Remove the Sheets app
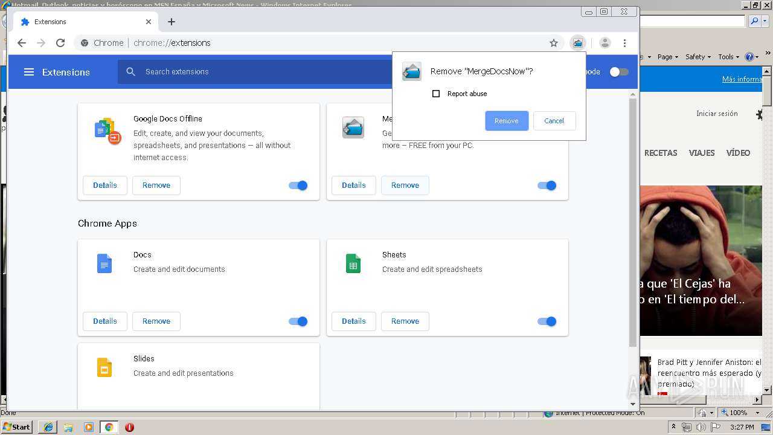 405,321
